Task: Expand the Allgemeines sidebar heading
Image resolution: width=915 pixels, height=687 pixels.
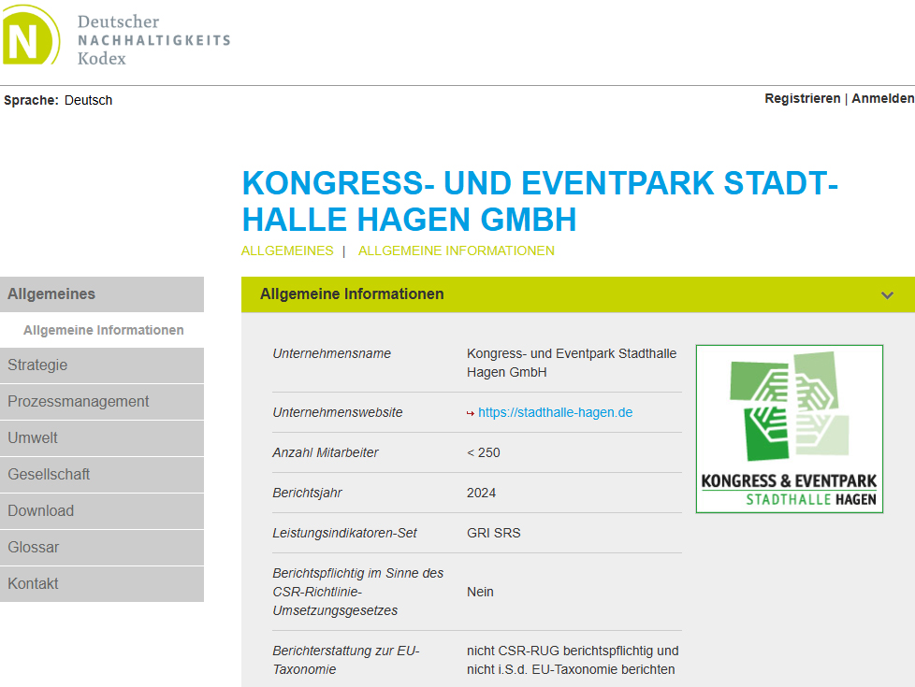Action: (x=51, y=294)
